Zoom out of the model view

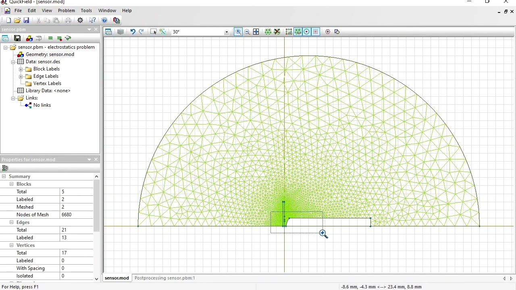[247, 32]
